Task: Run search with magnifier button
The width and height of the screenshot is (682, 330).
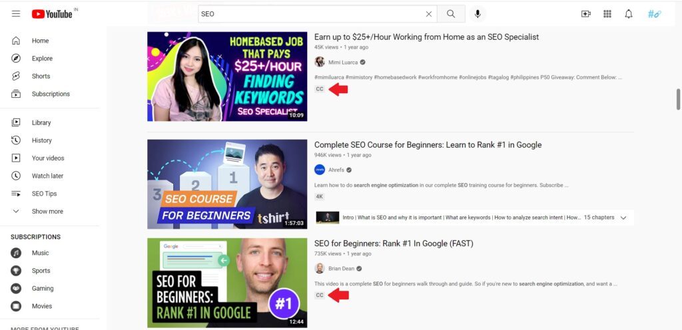Action: click(x=451, y=14)
